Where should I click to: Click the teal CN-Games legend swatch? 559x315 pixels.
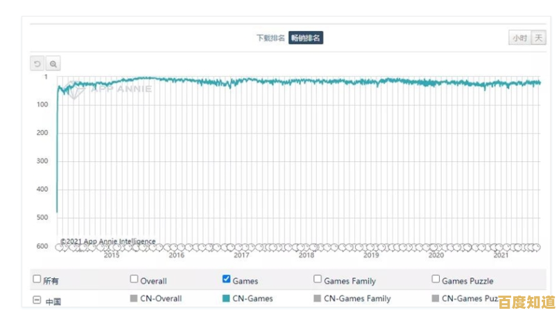pos(226,298)
